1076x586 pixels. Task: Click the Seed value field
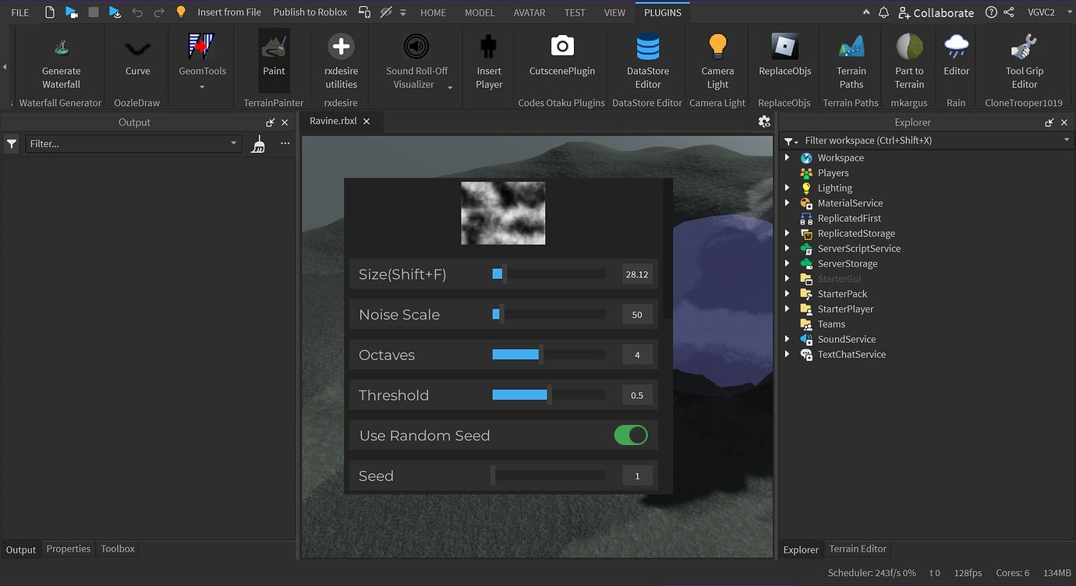pyautogui.click(x=637, y=475)
